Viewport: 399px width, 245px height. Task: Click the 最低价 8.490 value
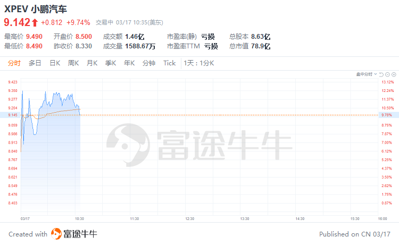(35, 46)
